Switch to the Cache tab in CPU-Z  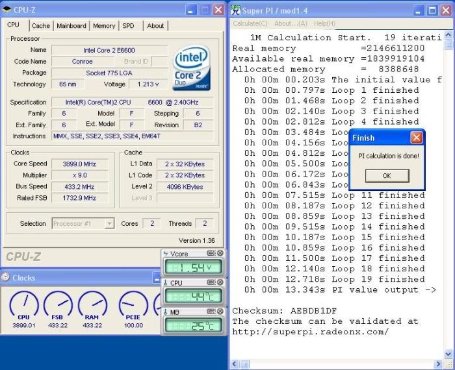[x=40, y=26]
